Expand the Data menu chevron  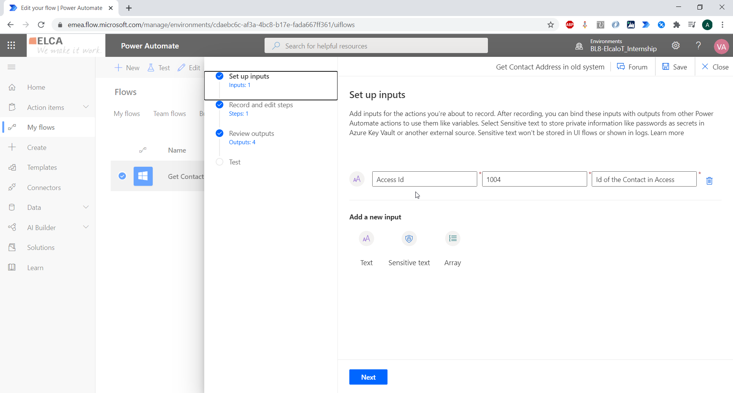click(86, 207)
